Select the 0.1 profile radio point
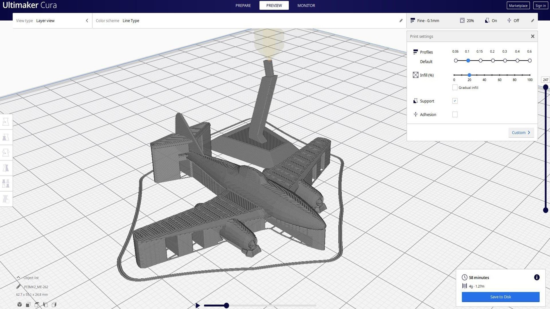The image size is (550, 309). 468,61
